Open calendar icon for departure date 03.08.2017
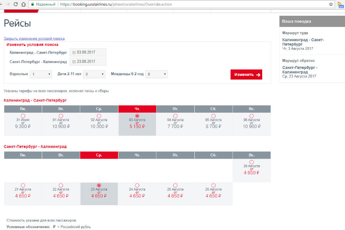Viewport: 345px width, 230px height. click(x=74, y=52)
